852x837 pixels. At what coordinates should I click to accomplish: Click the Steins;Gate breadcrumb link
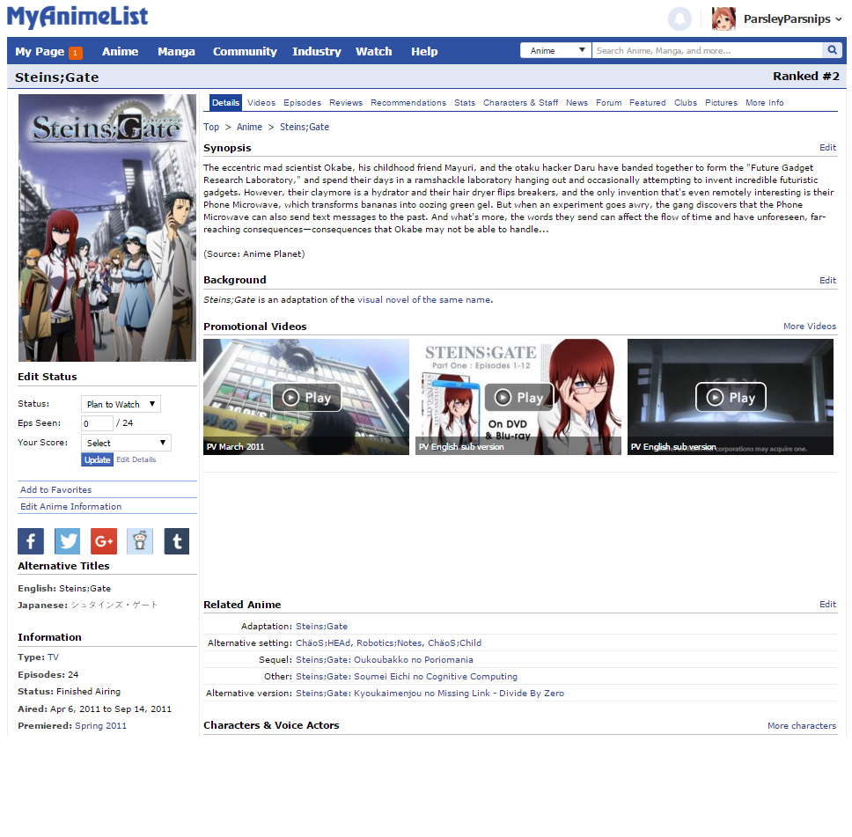pos(305,128)
